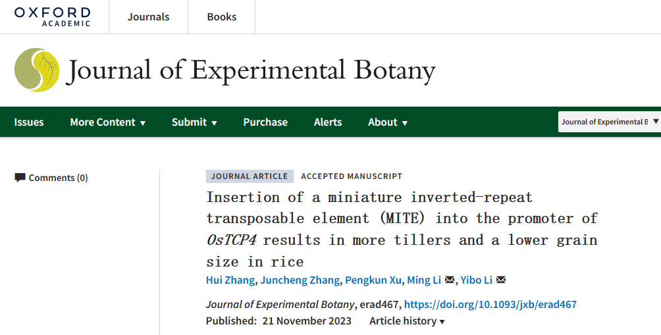Open the DOI link for erad467
This screenshot has width=661, height=335.
[x=490, y=305]
